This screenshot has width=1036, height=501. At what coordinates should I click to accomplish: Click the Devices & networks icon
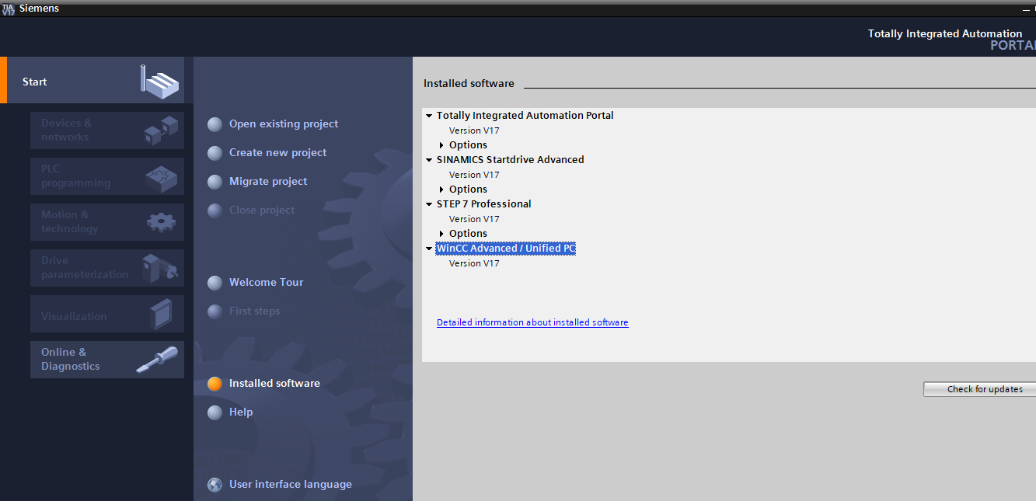click(x=161, y=130)
